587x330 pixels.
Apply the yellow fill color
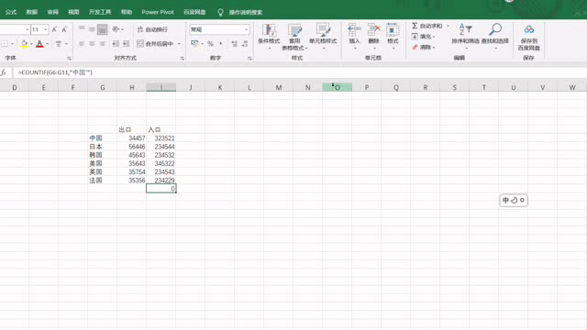[24, 44]
